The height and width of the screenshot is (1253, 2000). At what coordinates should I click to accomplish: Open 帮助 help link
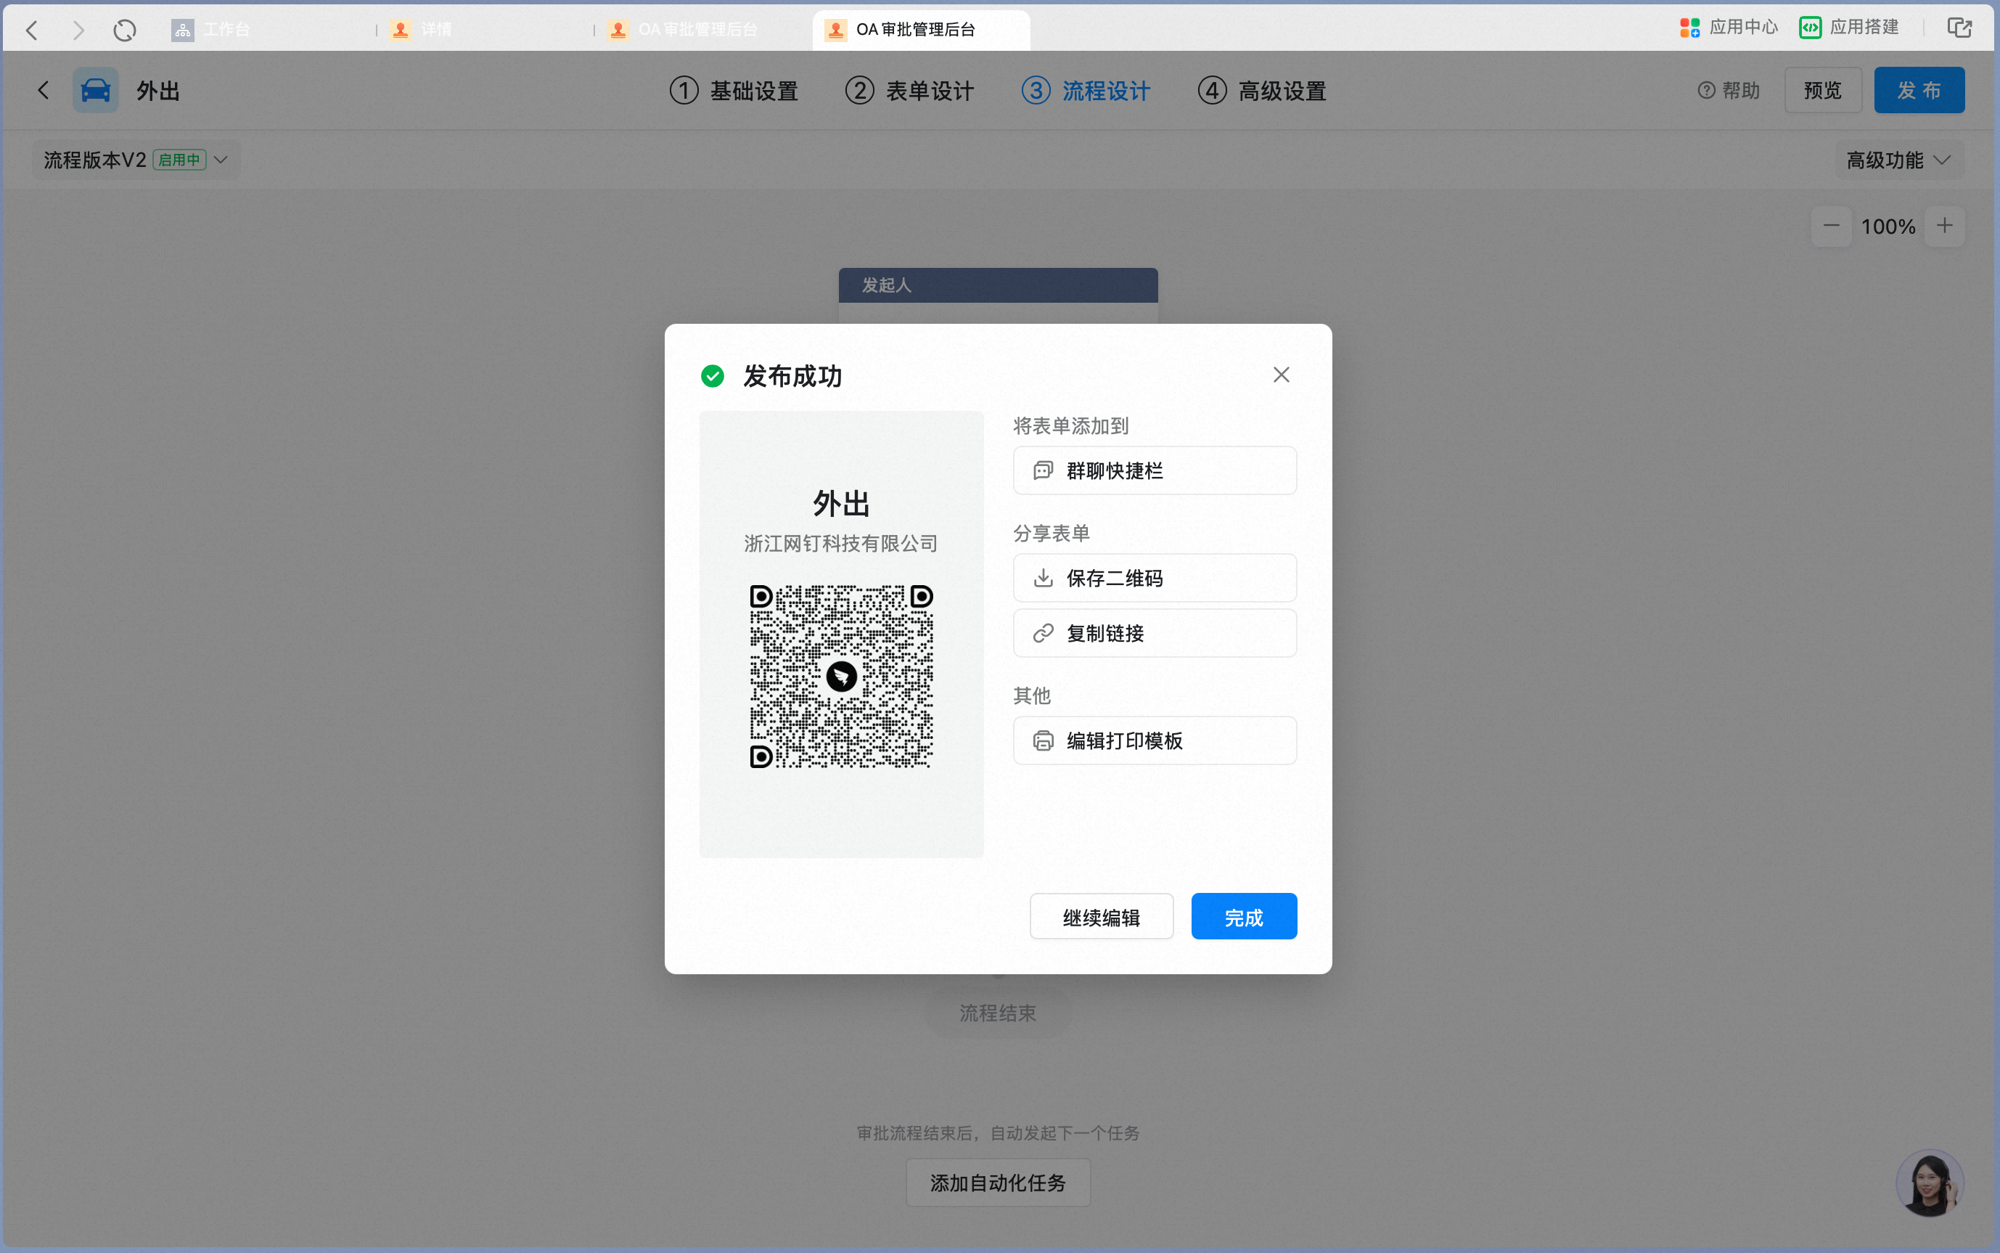[x=1729, y=90]
